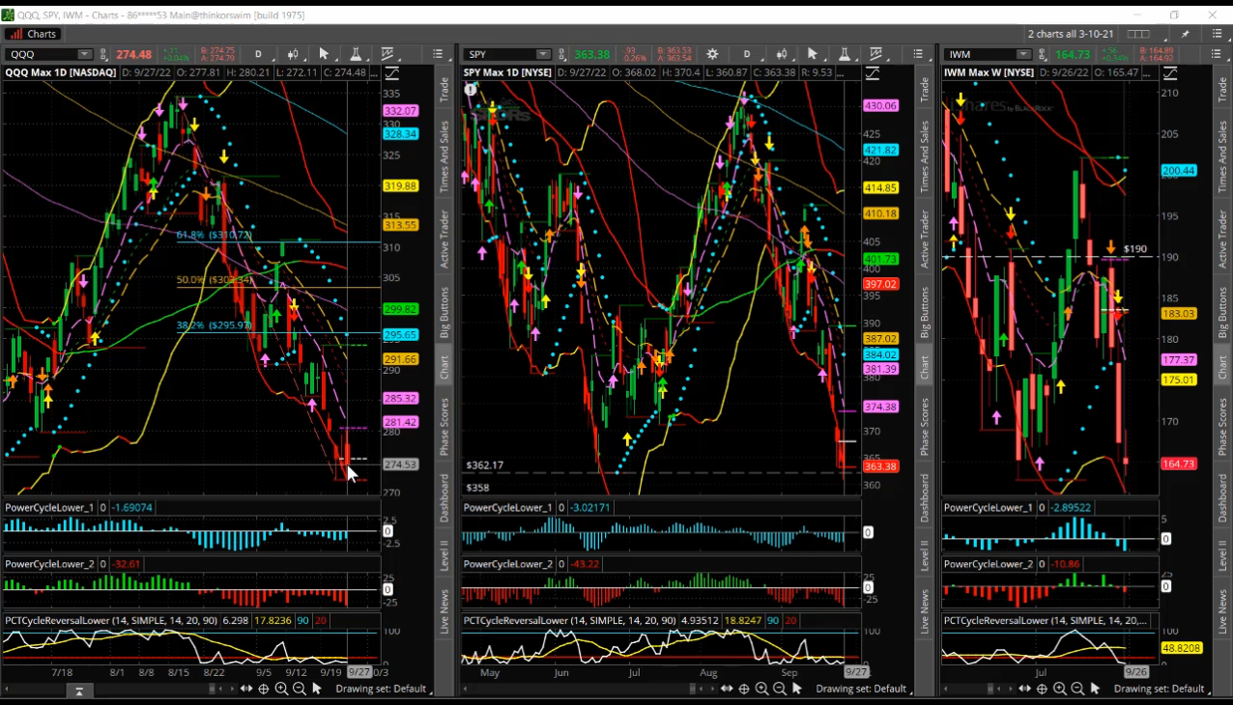
Task: Zoom in on the QQQ chart
Action: point(281,689)
